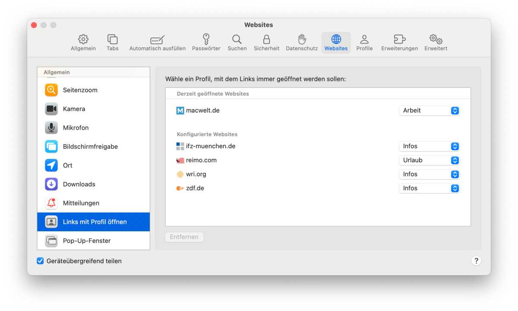Choose Mikrofon sidebar entry
Viewport: 518px width, 311px height.
coord(94,128)
